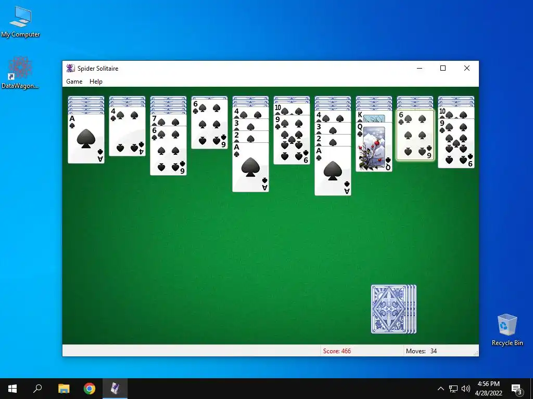Click the Score: 466 status text
The width and height of the screenshot is (533, 399).
[337, 351]
